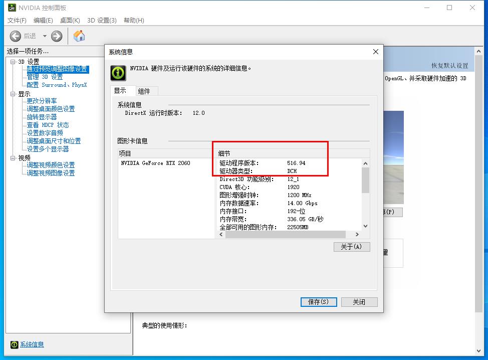
Task: Click the vertical scrollbar down arrow
Action: click(x=365, y=227)
